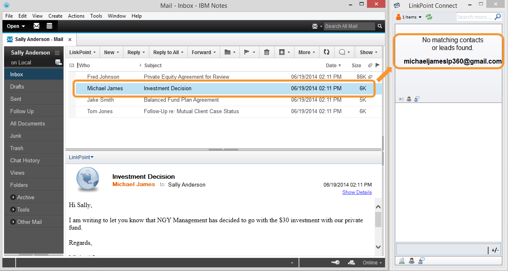Expand the Archive folder
This screenshot has height=271, width=508.
[13, 197]
